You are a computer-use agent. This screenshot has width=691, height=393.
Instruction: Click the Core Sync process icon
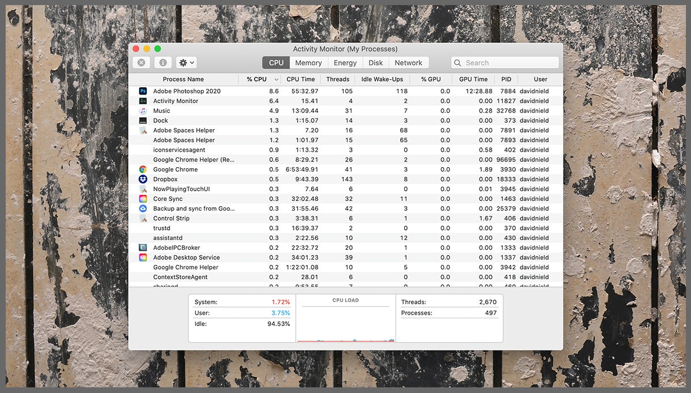pos(143,199)
